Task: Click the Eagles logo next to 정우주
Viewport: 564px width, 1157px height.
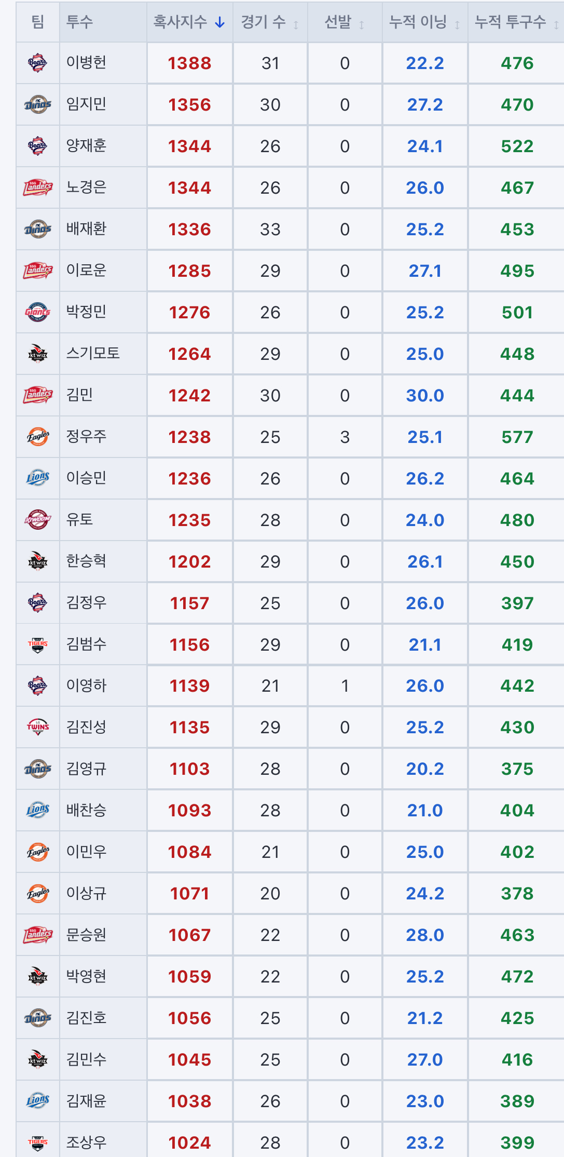Action: [37, 437]
